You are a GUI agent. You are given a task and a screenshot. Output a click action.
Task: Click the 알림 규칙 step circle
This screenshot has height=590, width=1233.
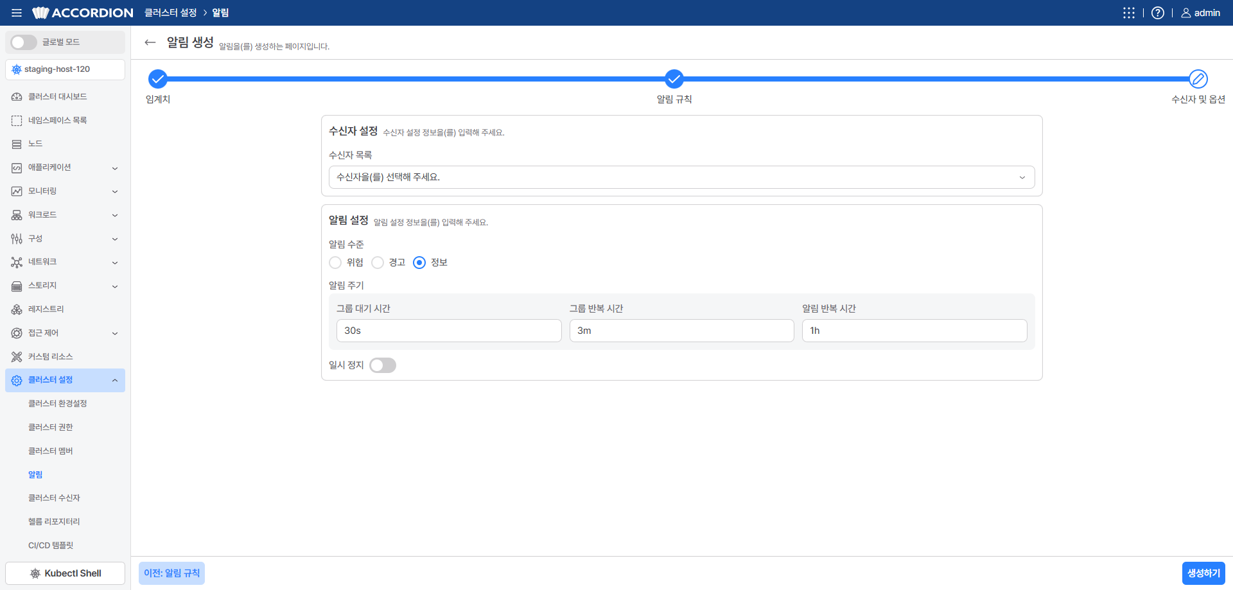(674, 79)
